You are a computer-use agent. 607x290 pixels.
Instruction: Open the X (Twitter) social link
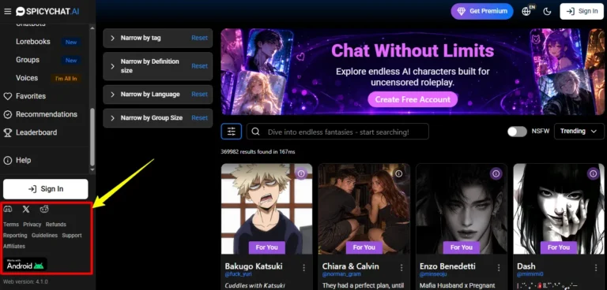26,210
